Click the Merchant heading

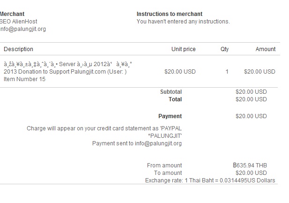click(x=12, y=14)
